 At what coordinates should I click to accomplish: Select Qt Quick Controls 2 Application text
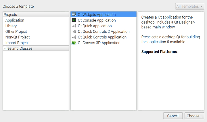coord(103,32)
